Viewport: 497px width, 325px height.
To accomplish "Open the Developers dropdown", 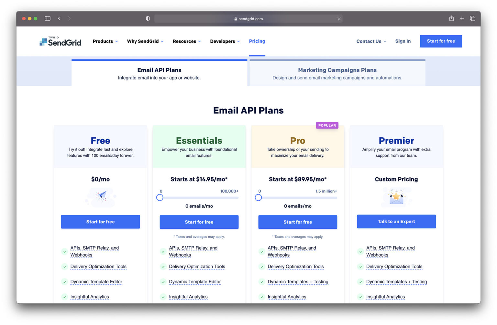I will coord(225,41).
